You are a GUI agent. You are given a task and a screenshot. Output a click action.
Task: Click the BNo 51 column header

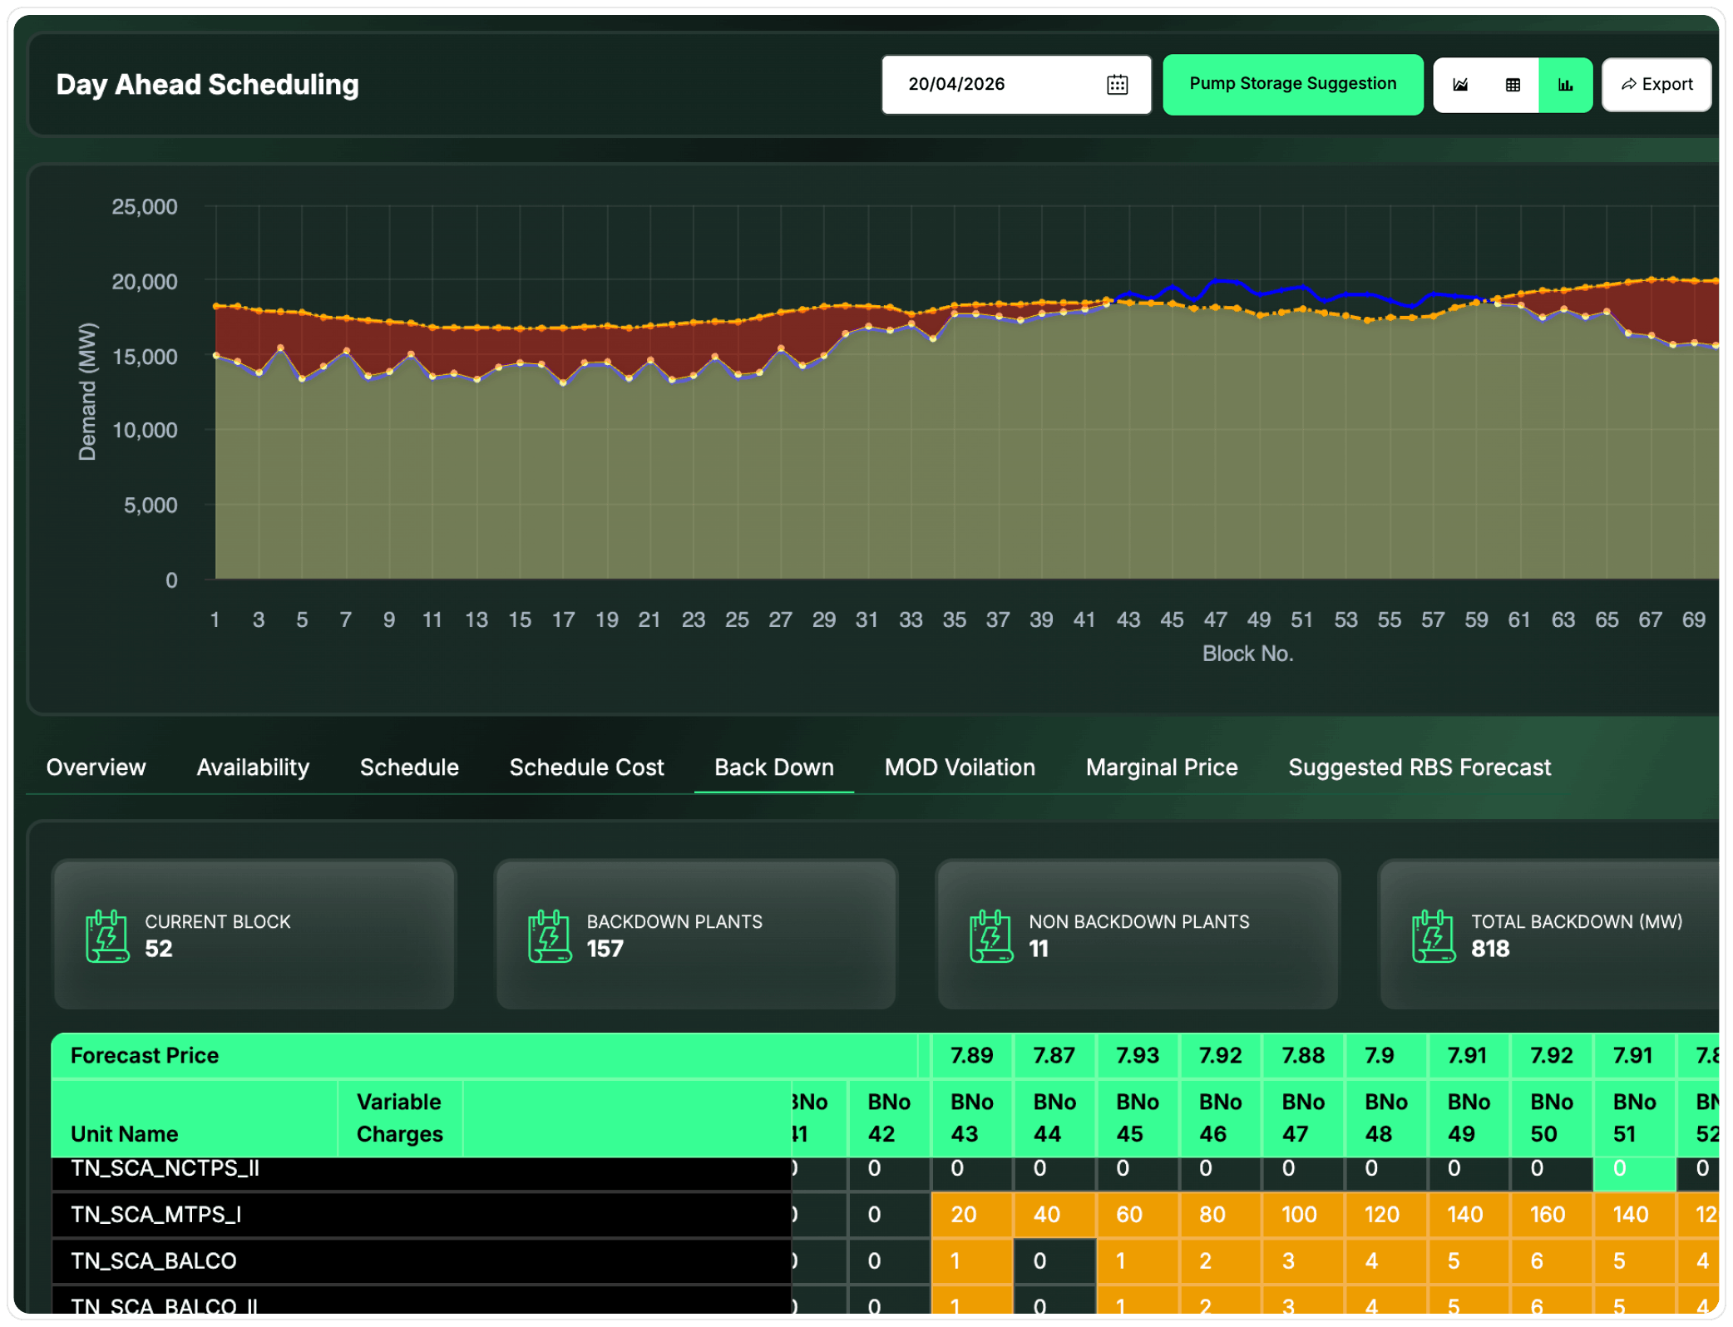pos(1634,1117)
